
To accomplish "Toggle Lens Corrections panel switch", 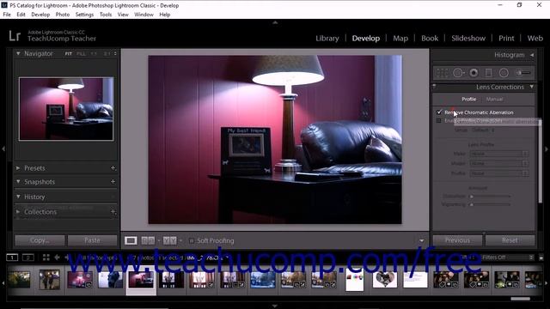I will point(434,86).
